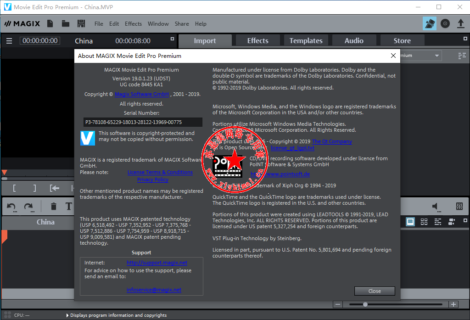Open The Qt Company link

coord(332,141)
